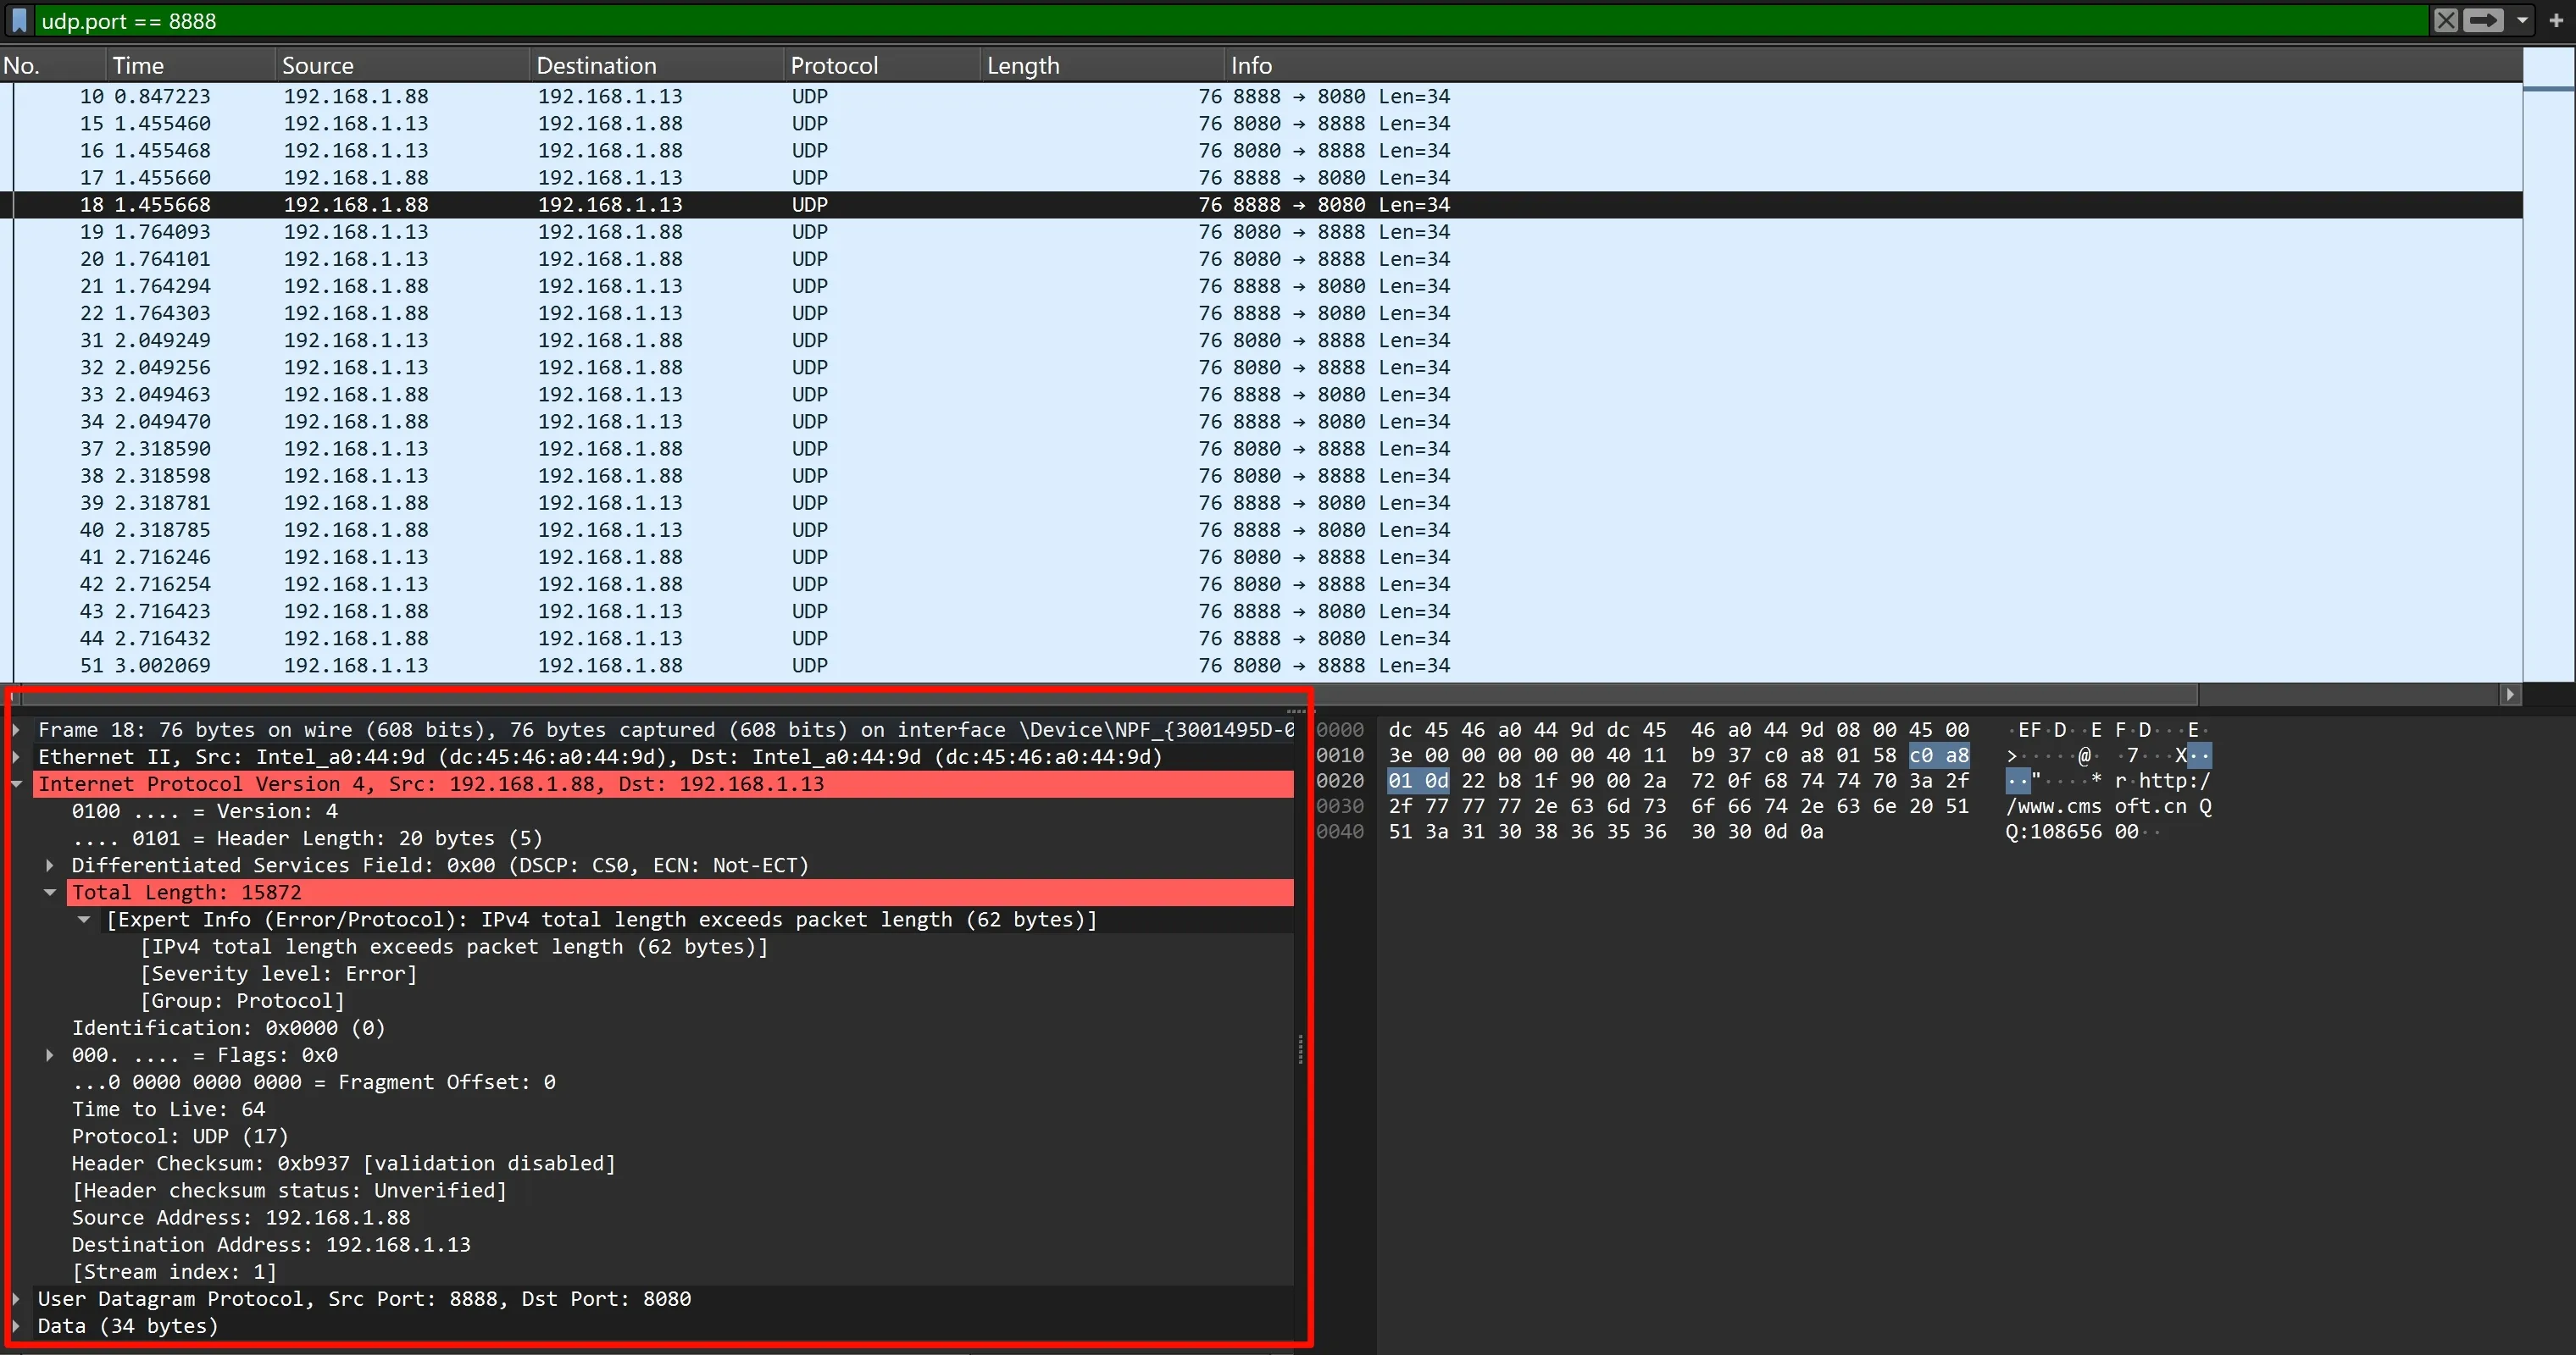Click the display filter text field
This screenshot has width=2576, height=1355.
1200,20
